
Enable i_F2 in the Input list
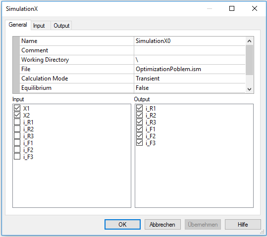pos(17,150)
